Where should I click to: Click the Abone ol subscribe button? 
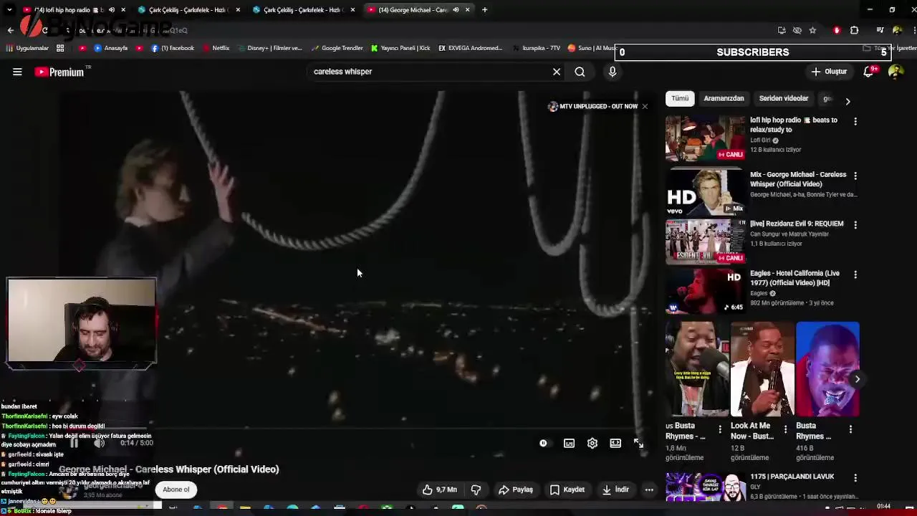[176, 489]
